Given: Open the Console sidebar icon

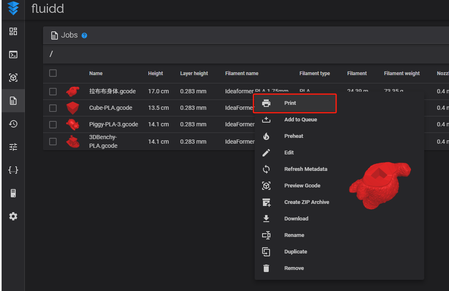Looking at the screenshot, I should pos(13,54).
